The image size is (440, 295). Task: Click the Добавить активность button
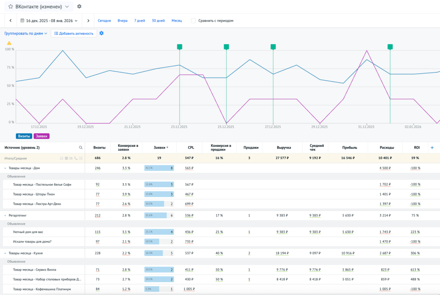(x=73, y=33)
